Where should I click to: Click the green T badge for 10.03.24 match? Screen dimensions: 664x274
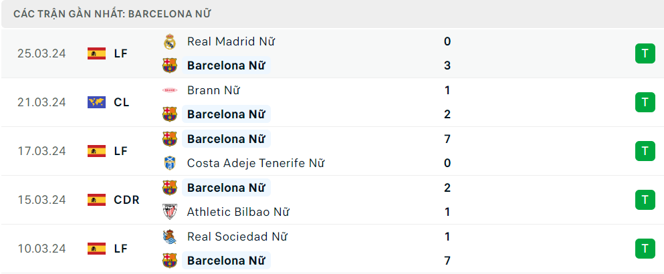coord(645,249)
